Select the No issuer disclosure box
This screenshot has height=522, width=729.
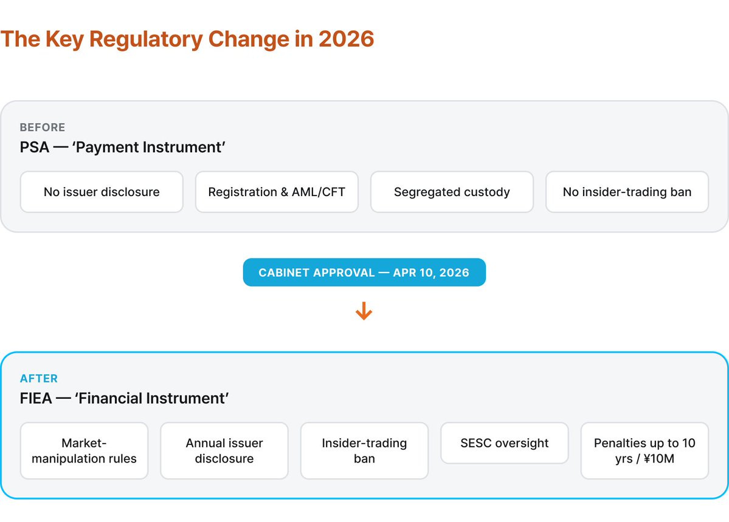(102, 192)
